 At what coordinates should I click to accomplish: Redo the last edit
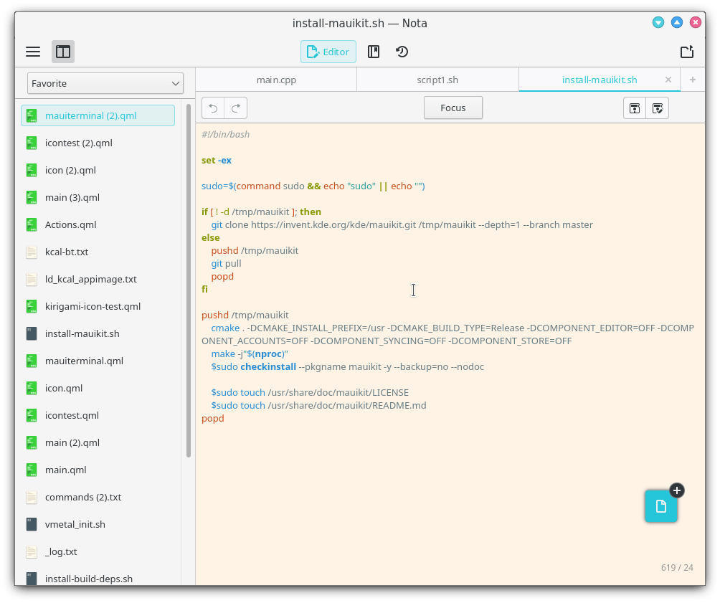click(236, 108)
